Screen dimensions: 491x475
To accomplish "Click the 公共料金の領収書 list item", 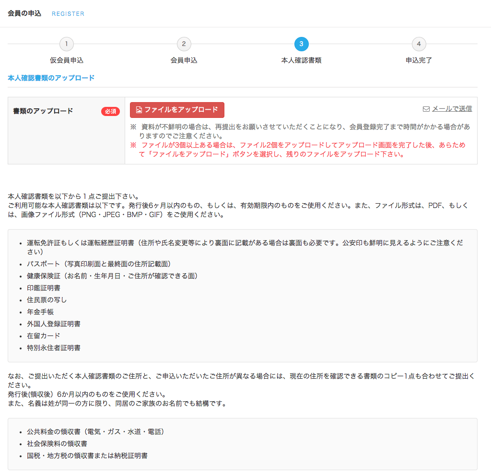I will tap(95, 432).
